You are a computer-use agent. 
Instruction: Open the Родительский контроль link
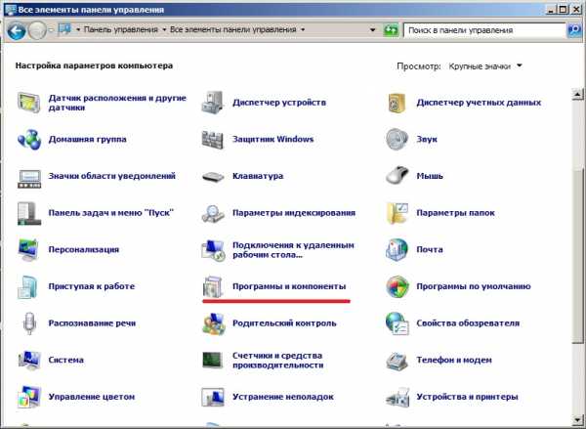284,323
